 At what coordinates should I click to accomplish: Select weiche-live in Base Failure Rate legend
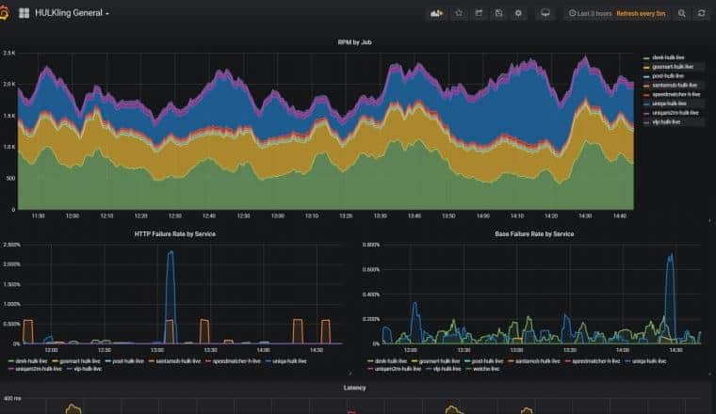tap(486, 369)
